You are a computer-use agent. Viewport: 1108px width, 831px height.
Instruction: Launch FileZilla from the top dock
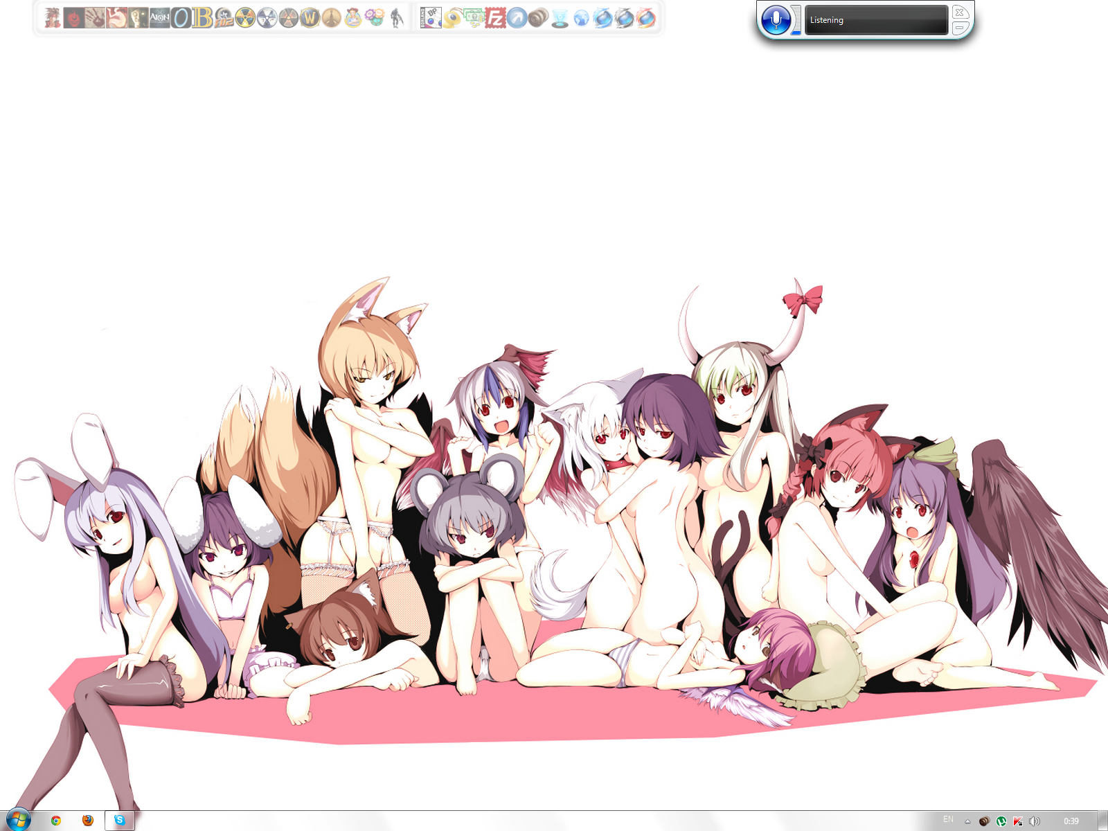[495, 18]
